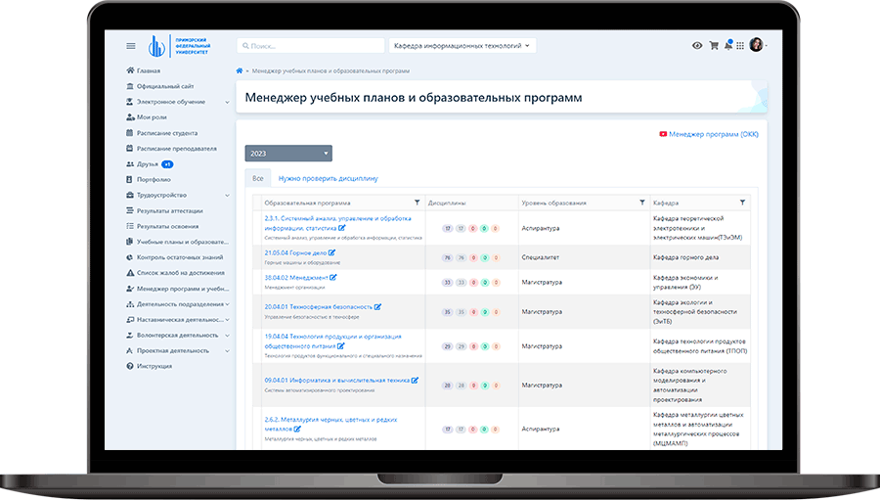The width and height of the screenshot is (880, 500).
Task: Edit the '2.6.2. Металлургия' program
Action: click(x=297, y=430)
